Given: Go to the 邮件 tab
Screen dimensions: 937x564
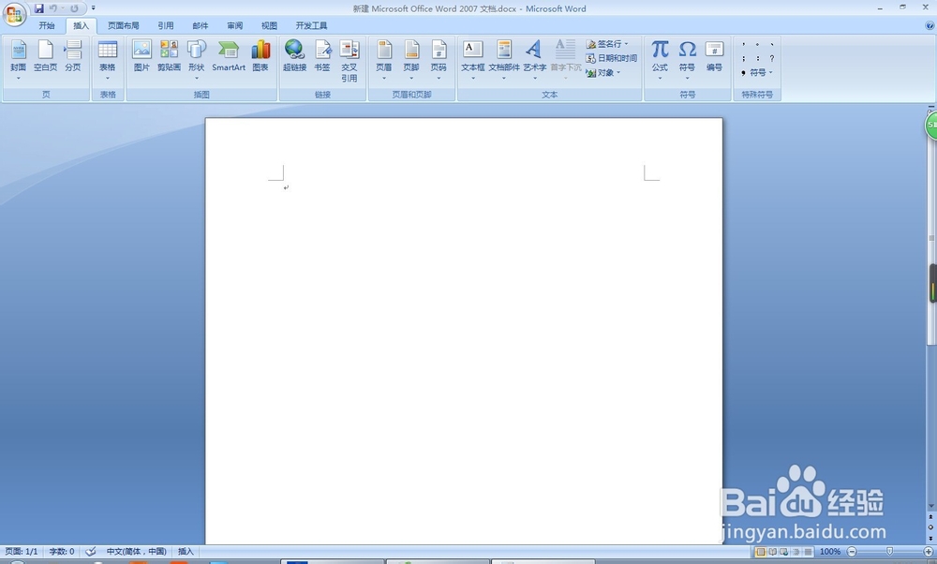Looking at the screenshot, I should click(201, 25).
